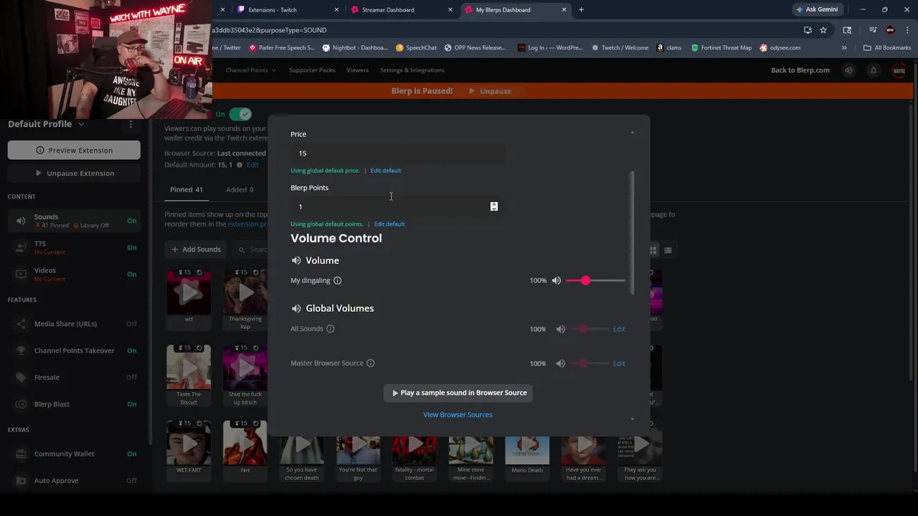
Task: Select the Firesale tag icon
Action: tap(21, 377)
